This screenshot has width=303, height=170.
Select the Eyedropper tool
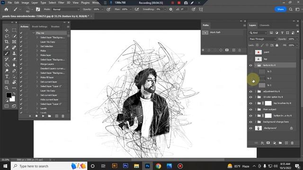(x=7, y=48)
